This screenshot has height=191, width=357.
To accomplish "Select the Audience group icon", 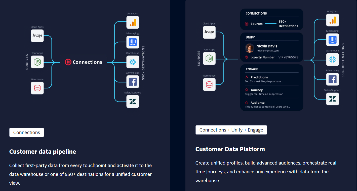I will (x=247, y=103).
